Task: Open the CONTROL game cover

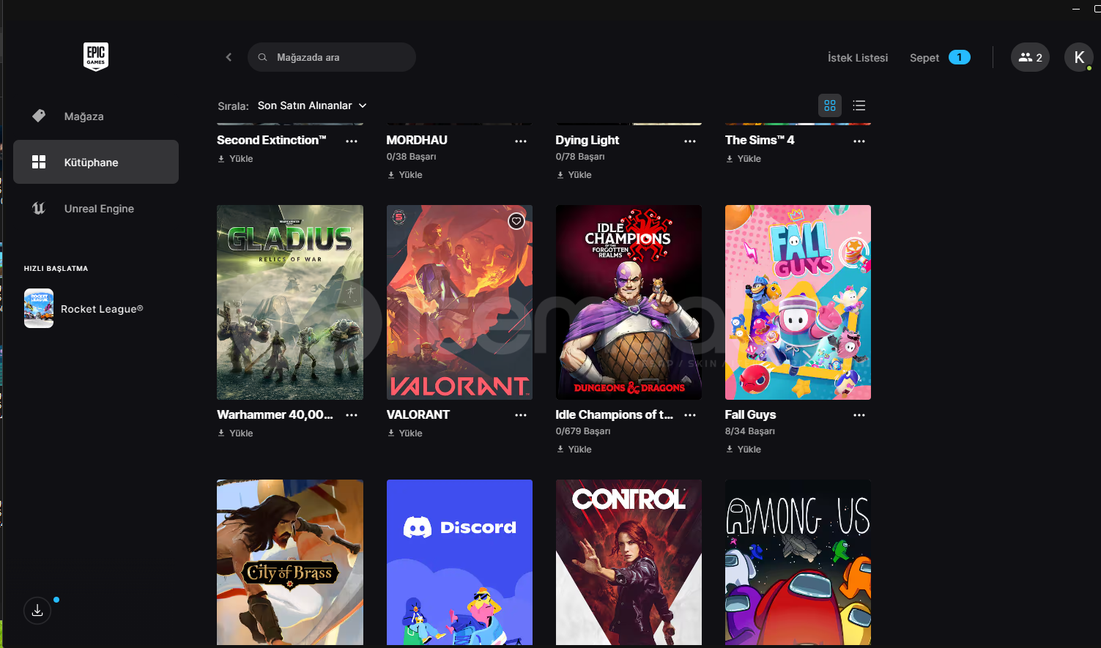Action: click(x=629, y=562)
